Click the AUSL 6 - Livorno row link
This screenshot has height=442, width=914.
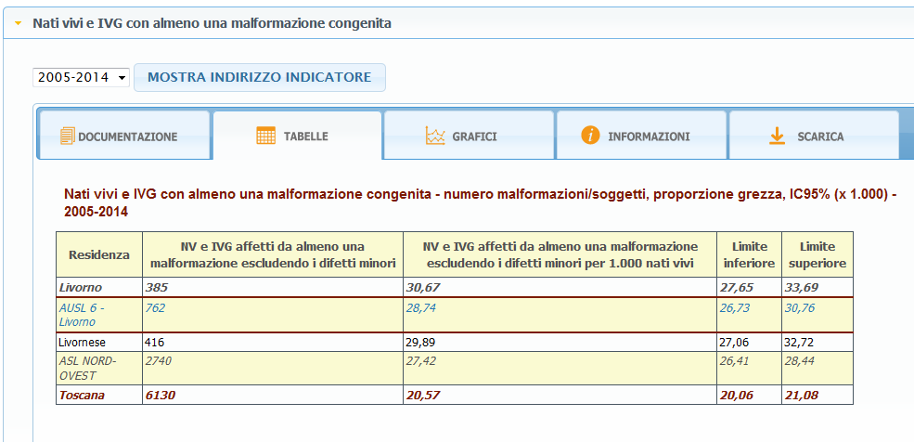click(82, 315)
